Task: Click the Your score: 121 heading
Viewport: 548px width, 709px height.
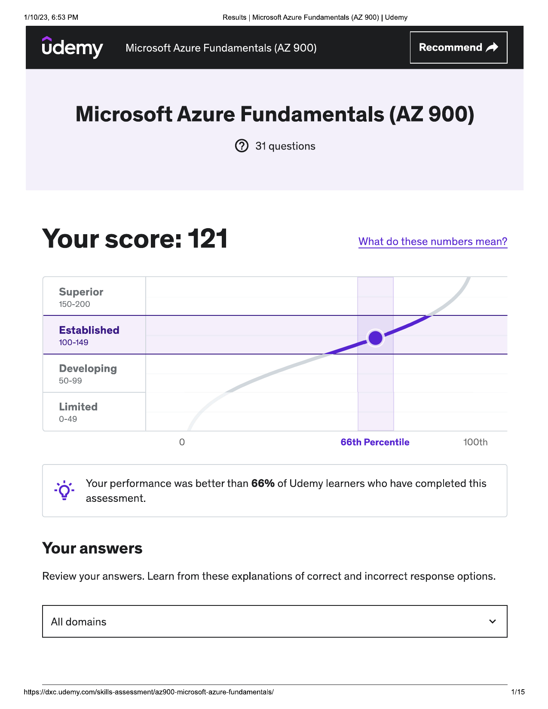Action: pyautogui.click(x=135, y=239)
